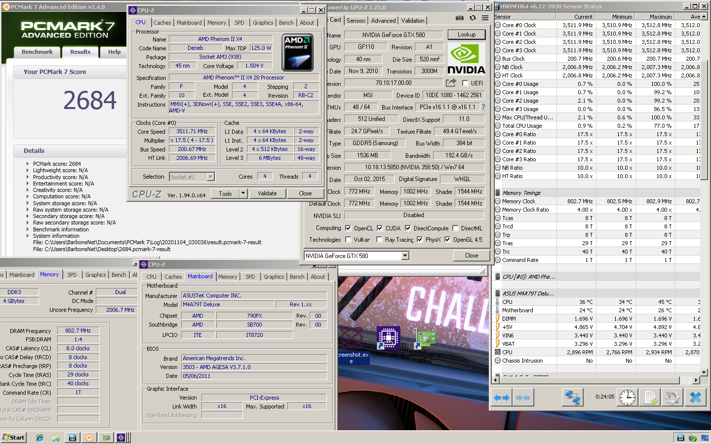Toggle the OpenCL checkbox

348,228
